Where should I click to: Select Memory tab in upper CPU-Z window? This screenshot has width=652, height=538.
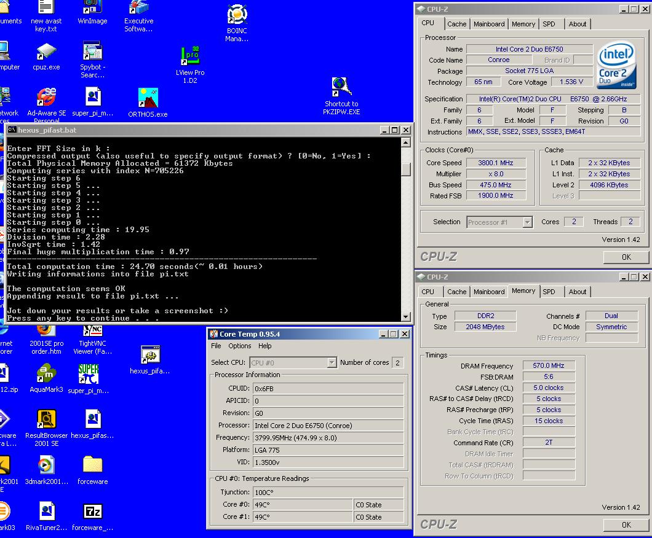point(523,24)
